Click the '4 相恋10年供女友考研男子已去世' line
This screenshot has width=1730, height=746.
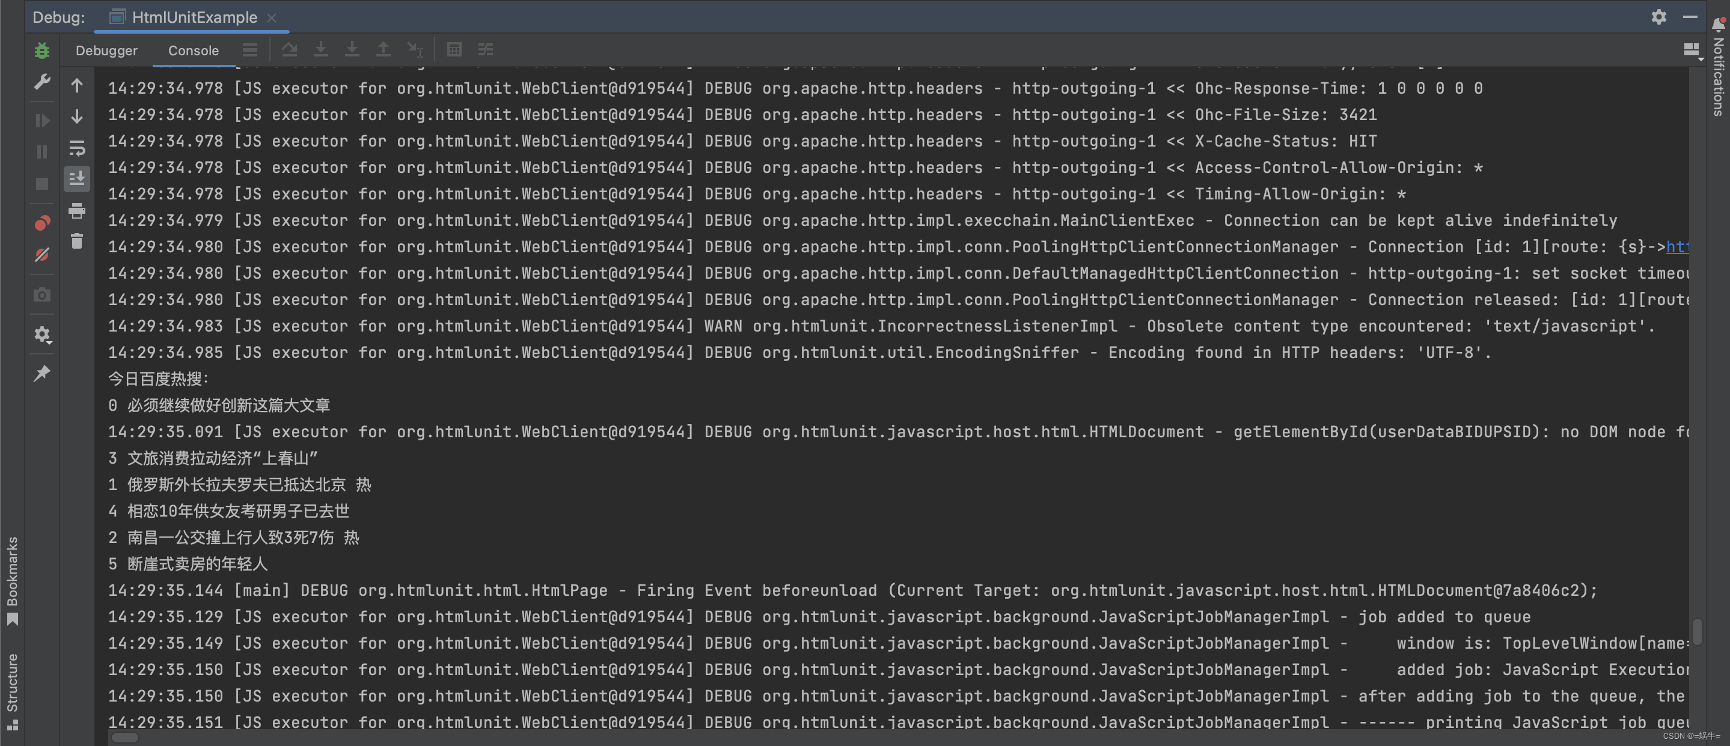[229, 511]
